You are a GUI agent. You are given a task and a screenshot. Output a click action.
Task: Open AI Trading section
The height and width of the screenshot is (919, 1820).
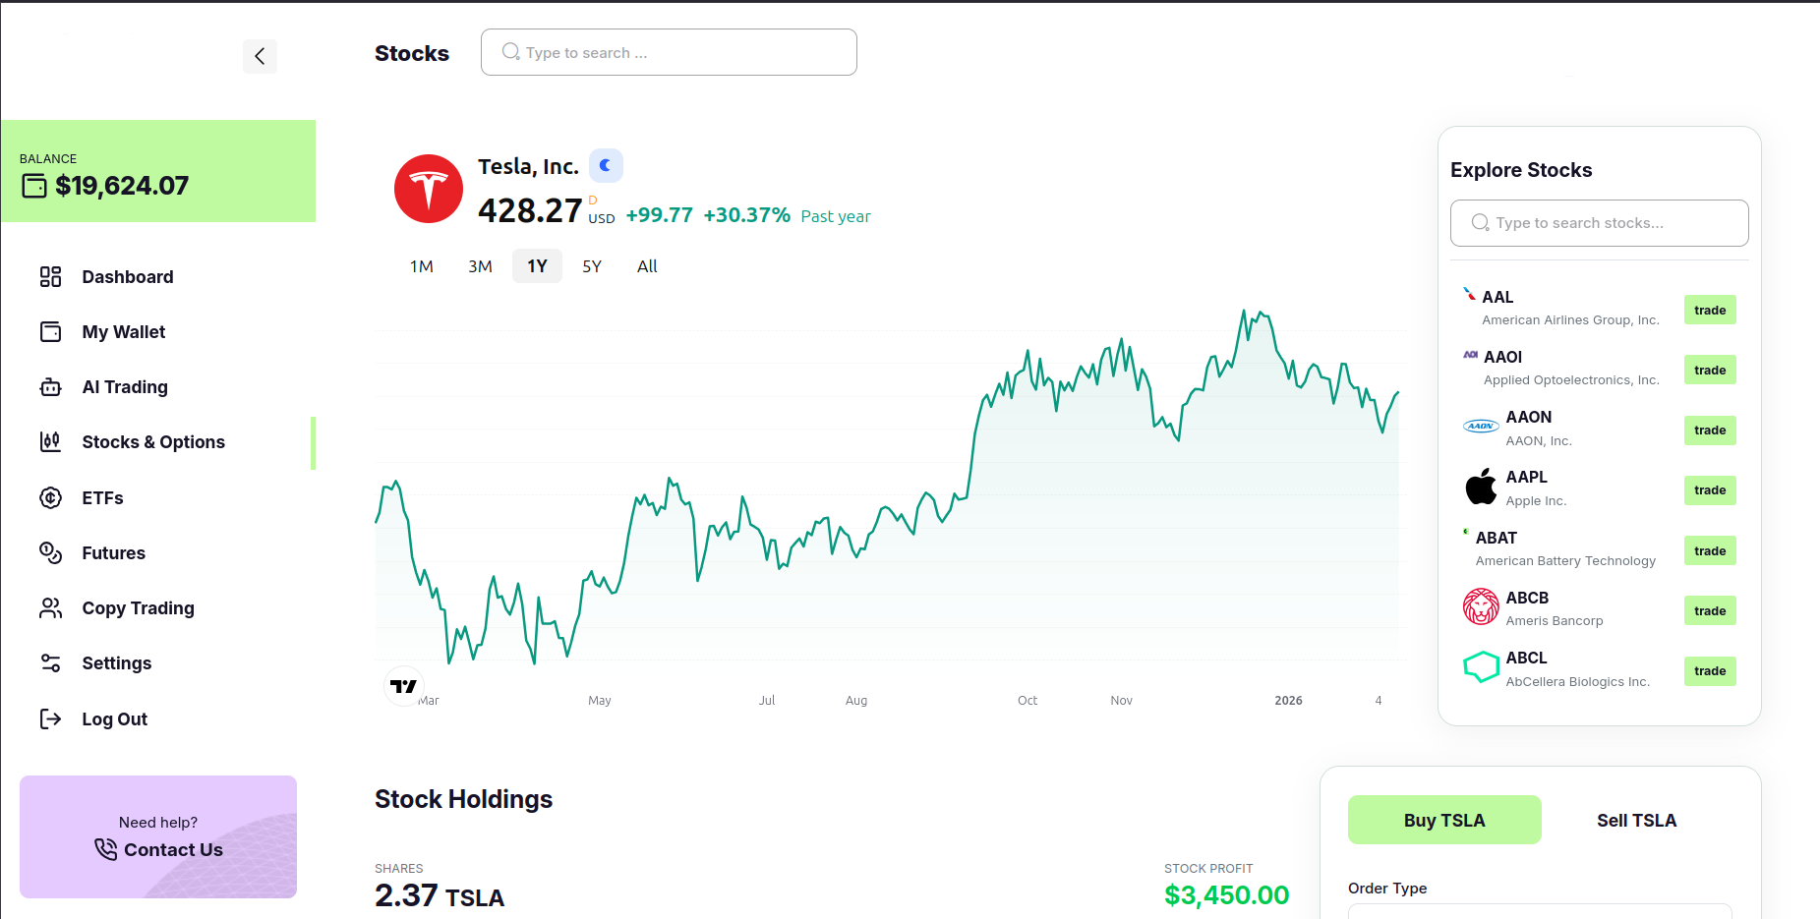click(125, 386)
